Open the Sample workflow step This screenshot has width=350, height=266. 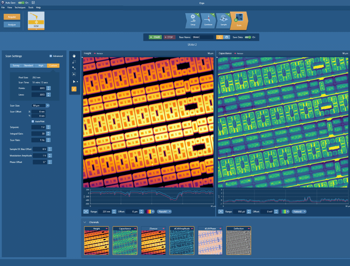click(x=223, y=20)
